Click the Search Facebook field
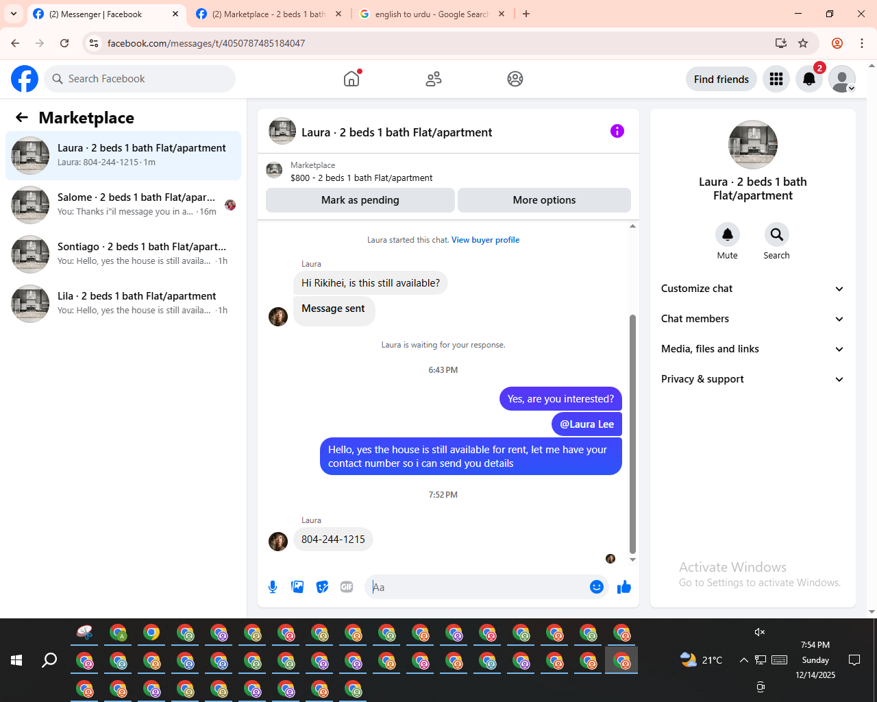The width and height of the screenshot is (877, 702). [x=140, y=79]
